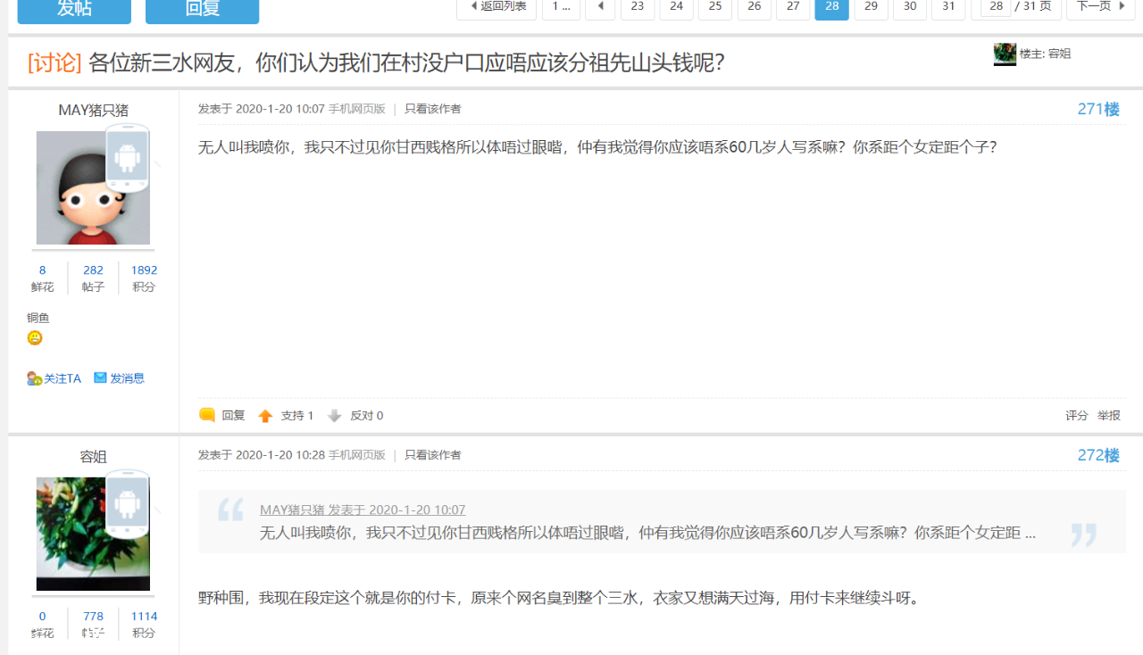Click the previous page arrow in pagination

point(600,7)
